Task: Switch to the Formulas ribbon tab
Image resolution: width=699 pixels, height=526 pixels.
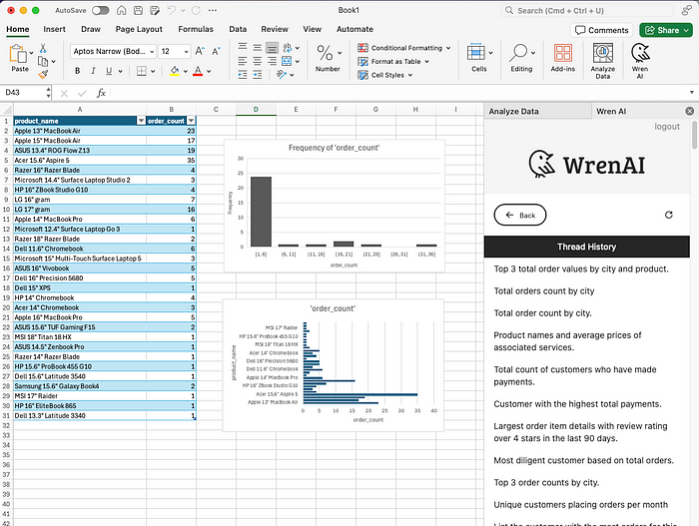Action: pyautogui.click(x=195, y=29)
